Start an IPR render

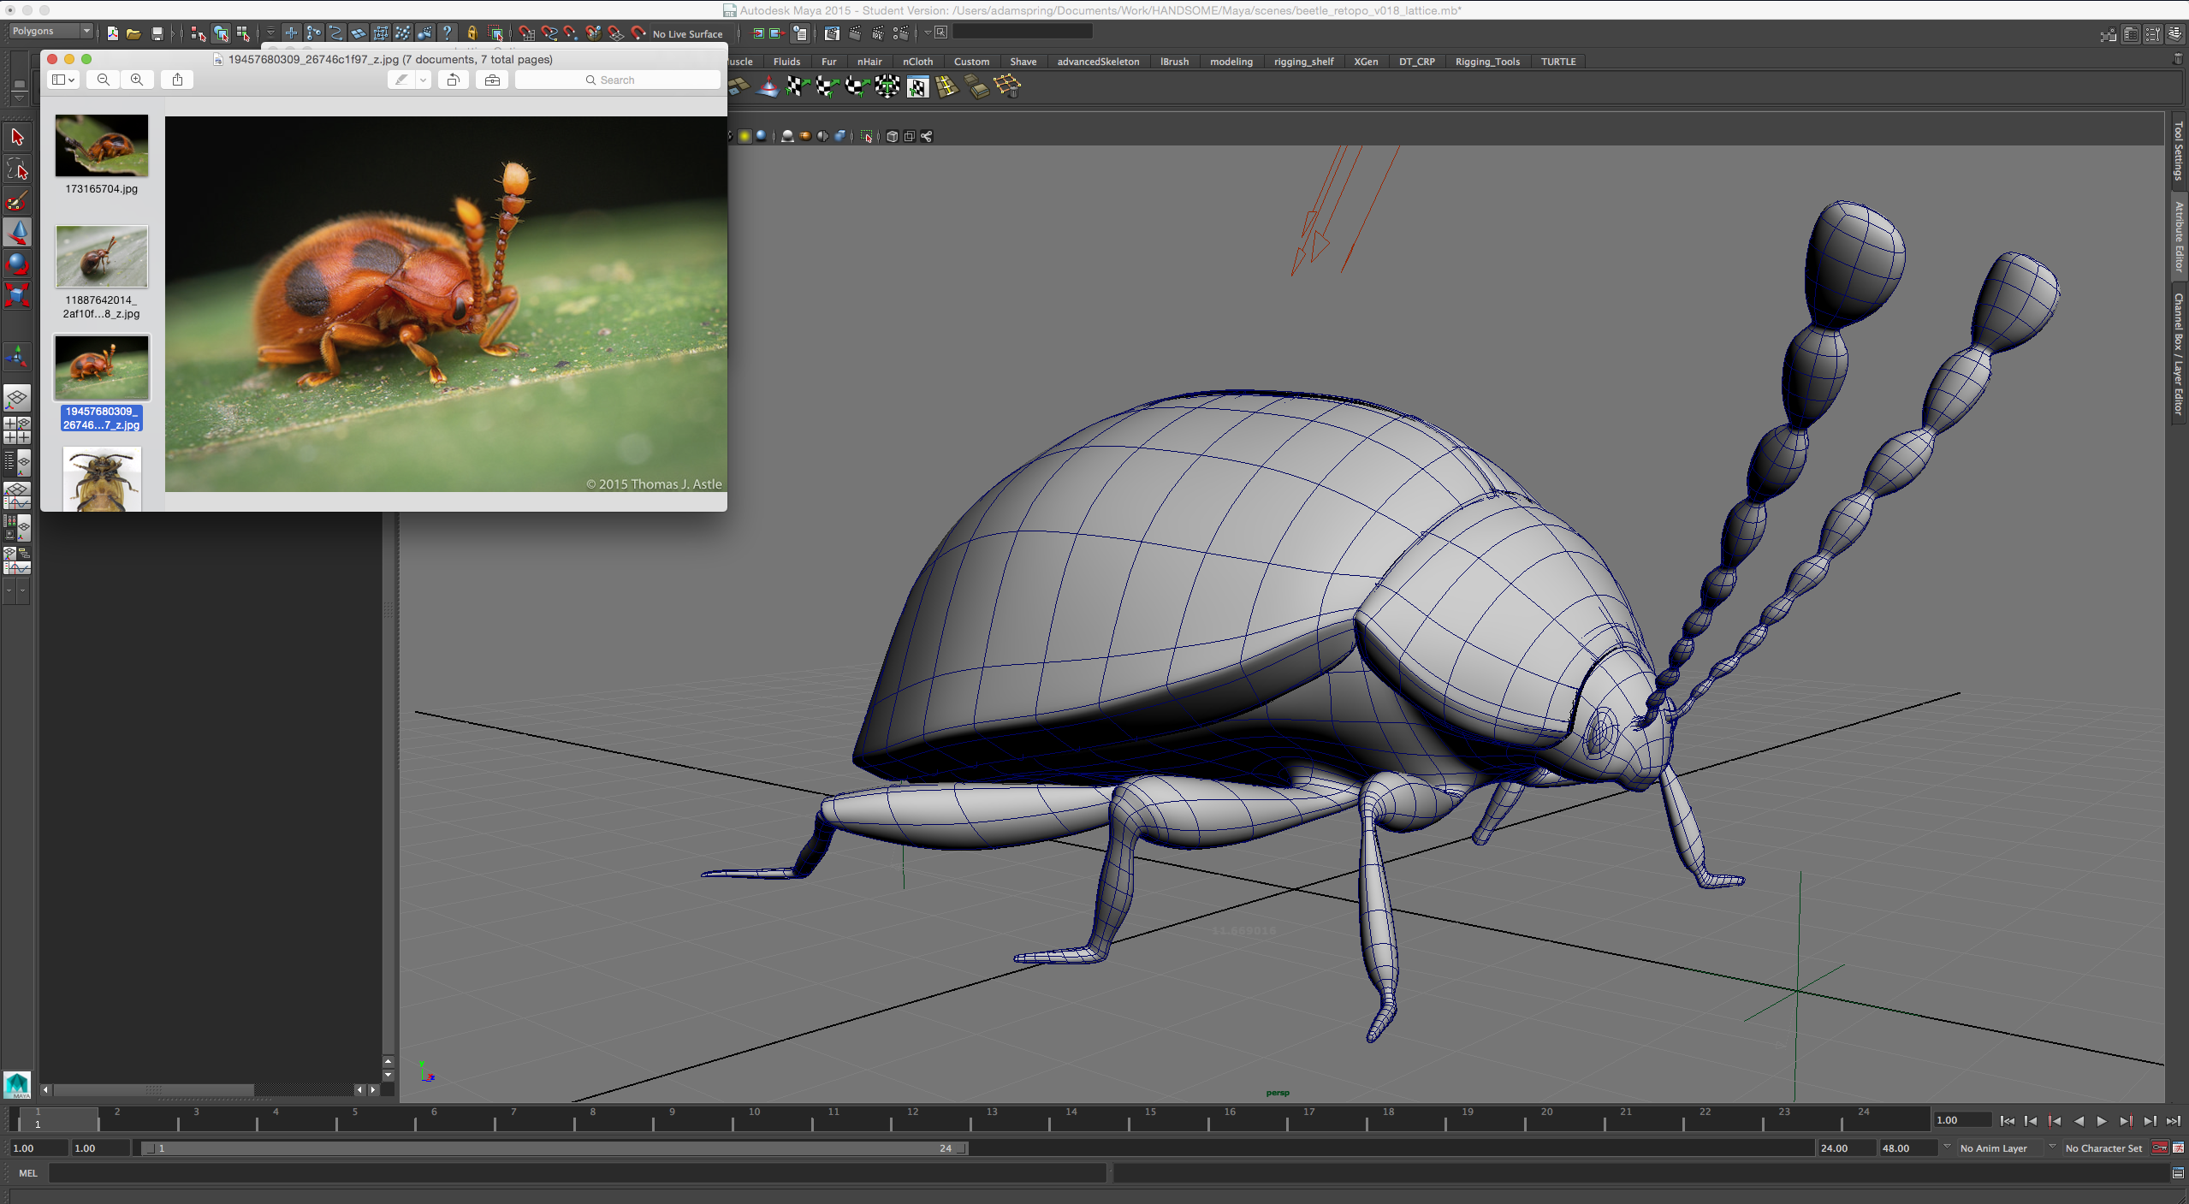pos(877,33)
